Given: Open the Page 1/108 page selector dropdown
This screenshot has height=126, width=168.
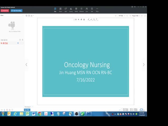Looking at the screenshot, I should 136,16.
